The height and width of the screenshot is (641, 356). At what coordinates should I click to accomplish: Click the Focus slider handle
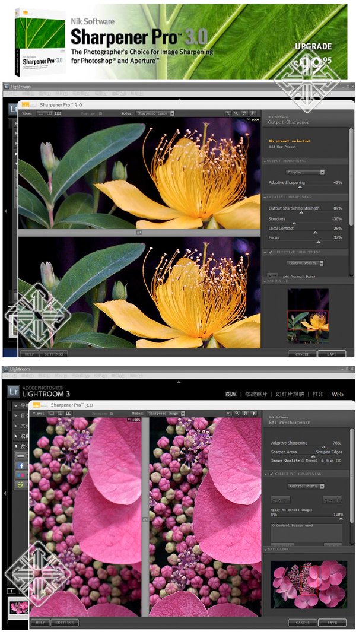coord(319,242)
